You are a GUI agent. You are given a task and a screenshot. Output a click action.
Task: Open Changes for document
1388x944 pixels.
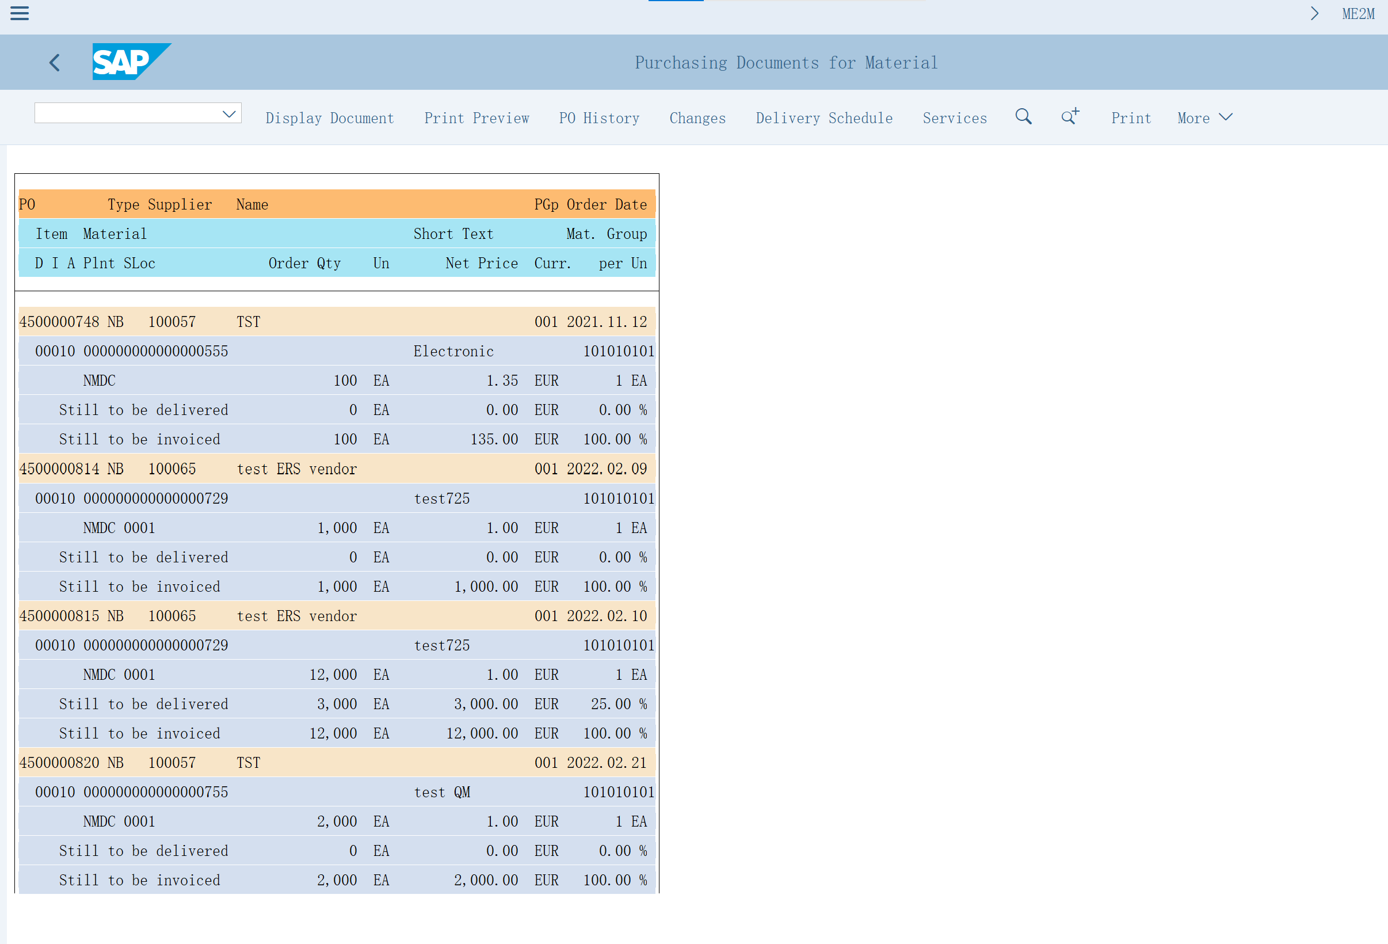tap(697, 119)
